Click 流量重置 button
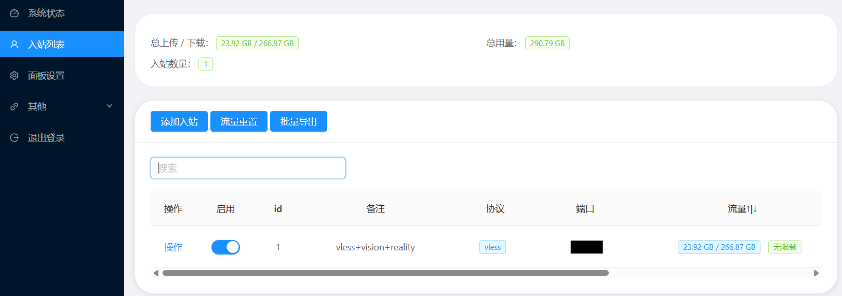Screen dimensions: 842x296 click(239, 121)
